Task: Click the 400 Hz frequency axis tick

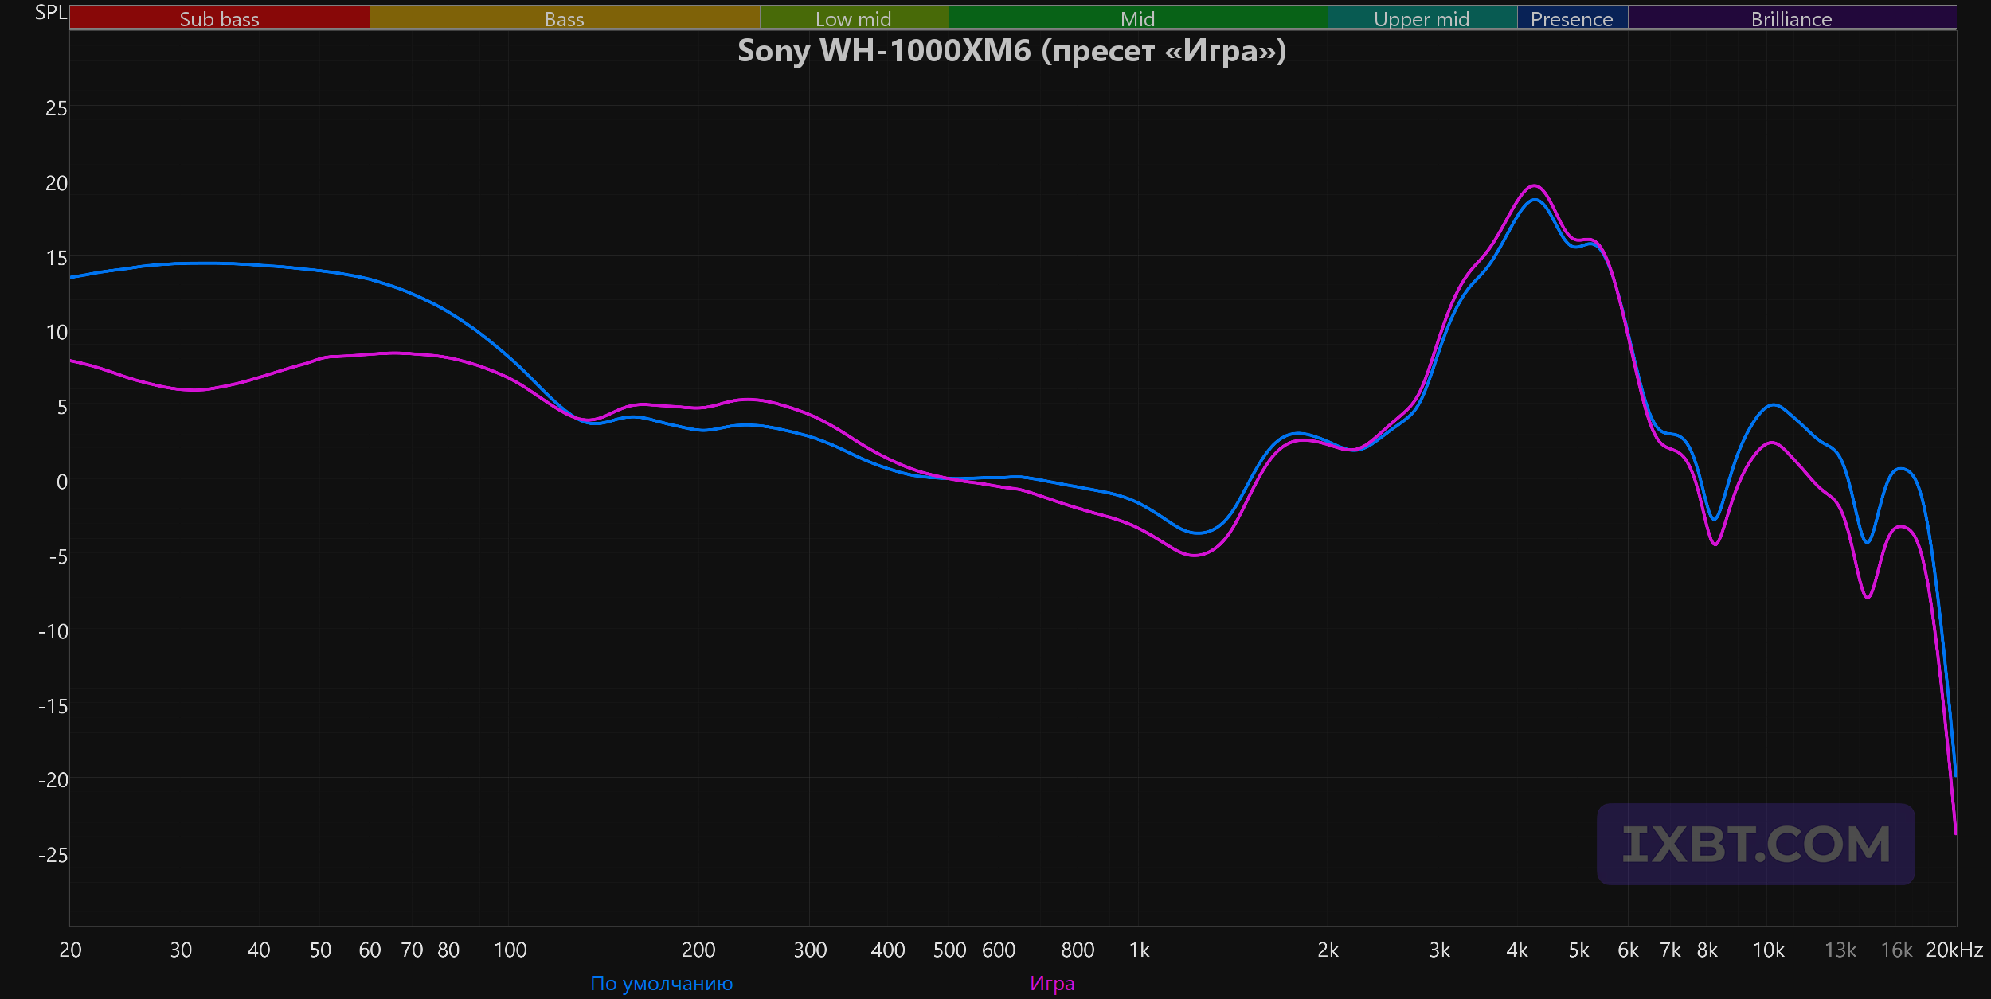Action: tap(888, 950)
